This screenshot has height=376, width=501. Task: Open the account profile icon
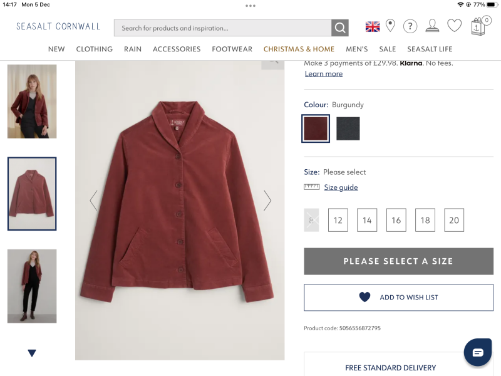[432, 26]
